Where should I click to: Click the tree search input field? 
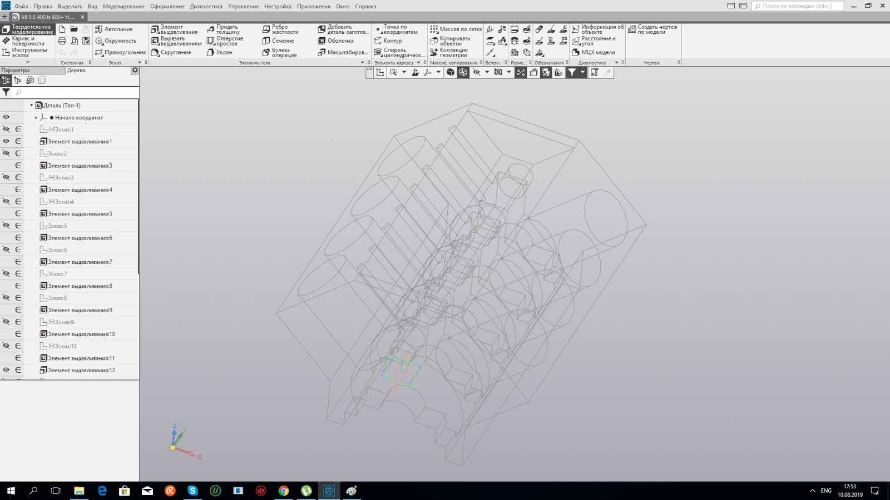click(75, 92)
